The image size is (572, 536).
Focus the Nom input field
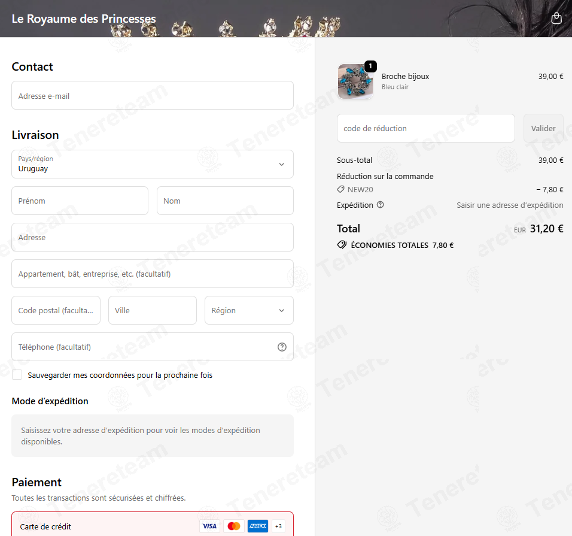225,201
